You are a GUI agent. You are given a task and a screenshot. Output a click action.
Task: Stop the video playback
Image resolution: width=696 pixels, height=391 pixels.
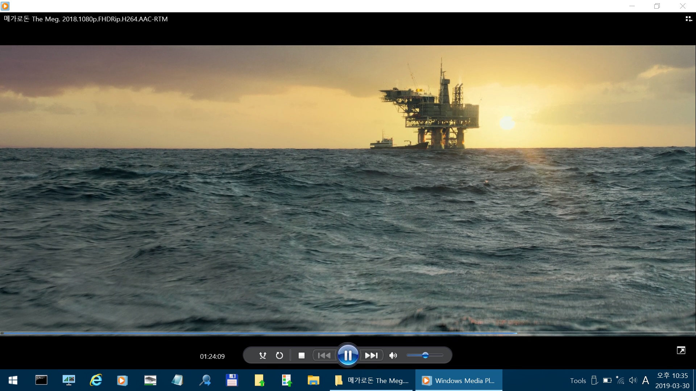coord(301,356)
